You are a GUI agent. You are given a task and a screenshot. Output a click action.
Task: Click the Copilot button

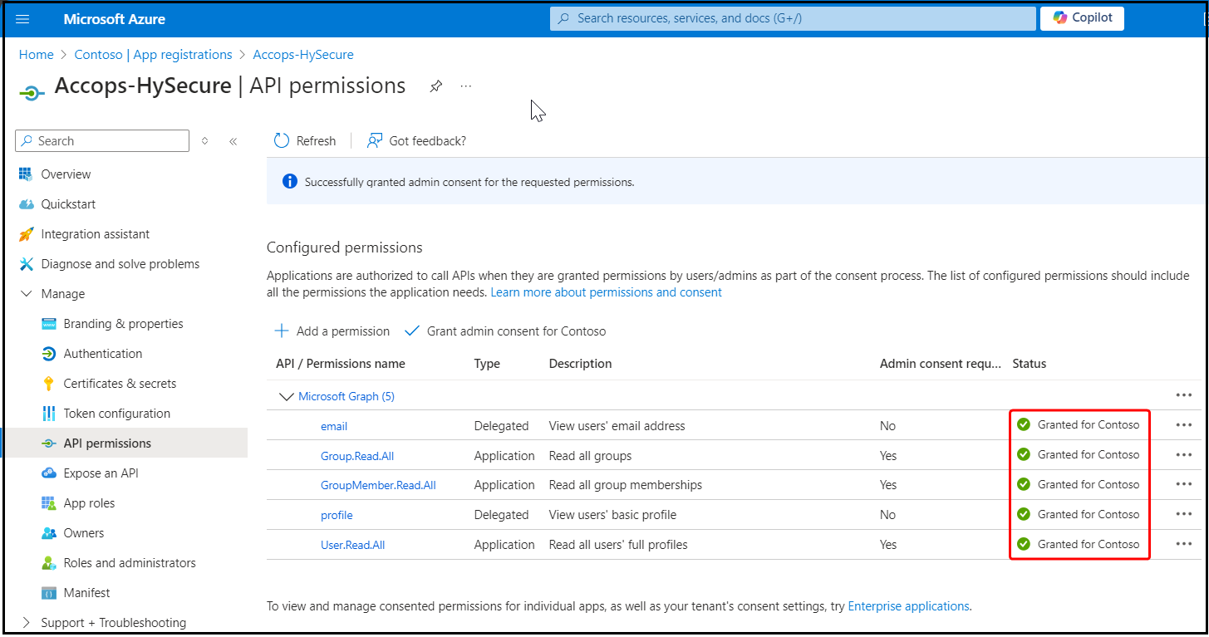tap(1081, 18)
